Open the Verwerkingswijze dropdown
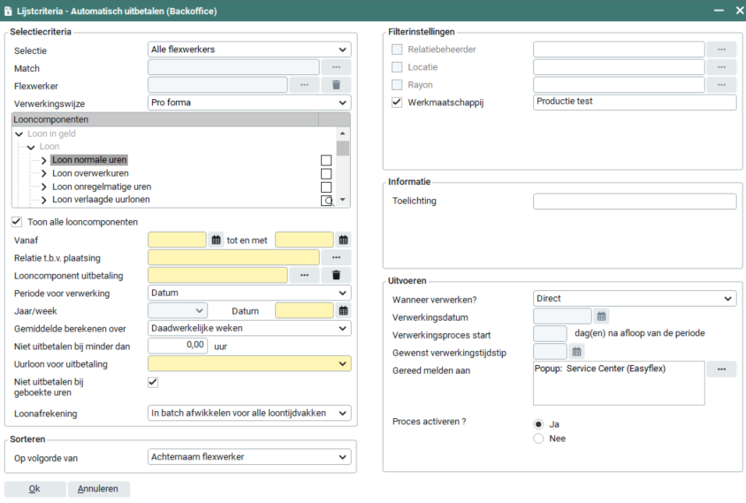The height and width of the screenshot is (503, 746). click(x=249, y=103)
